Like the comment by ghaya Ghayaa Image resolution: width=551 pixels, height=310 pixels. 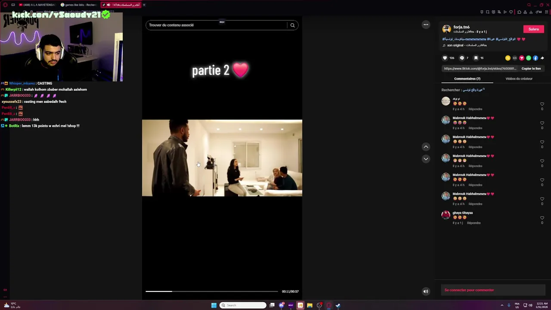click(542, 218)
